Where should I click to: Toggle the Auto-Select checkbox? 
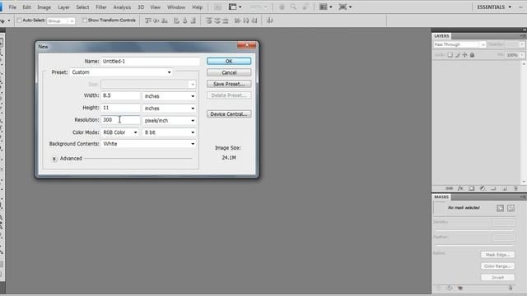pyautogui.click(x=20, y=21)
